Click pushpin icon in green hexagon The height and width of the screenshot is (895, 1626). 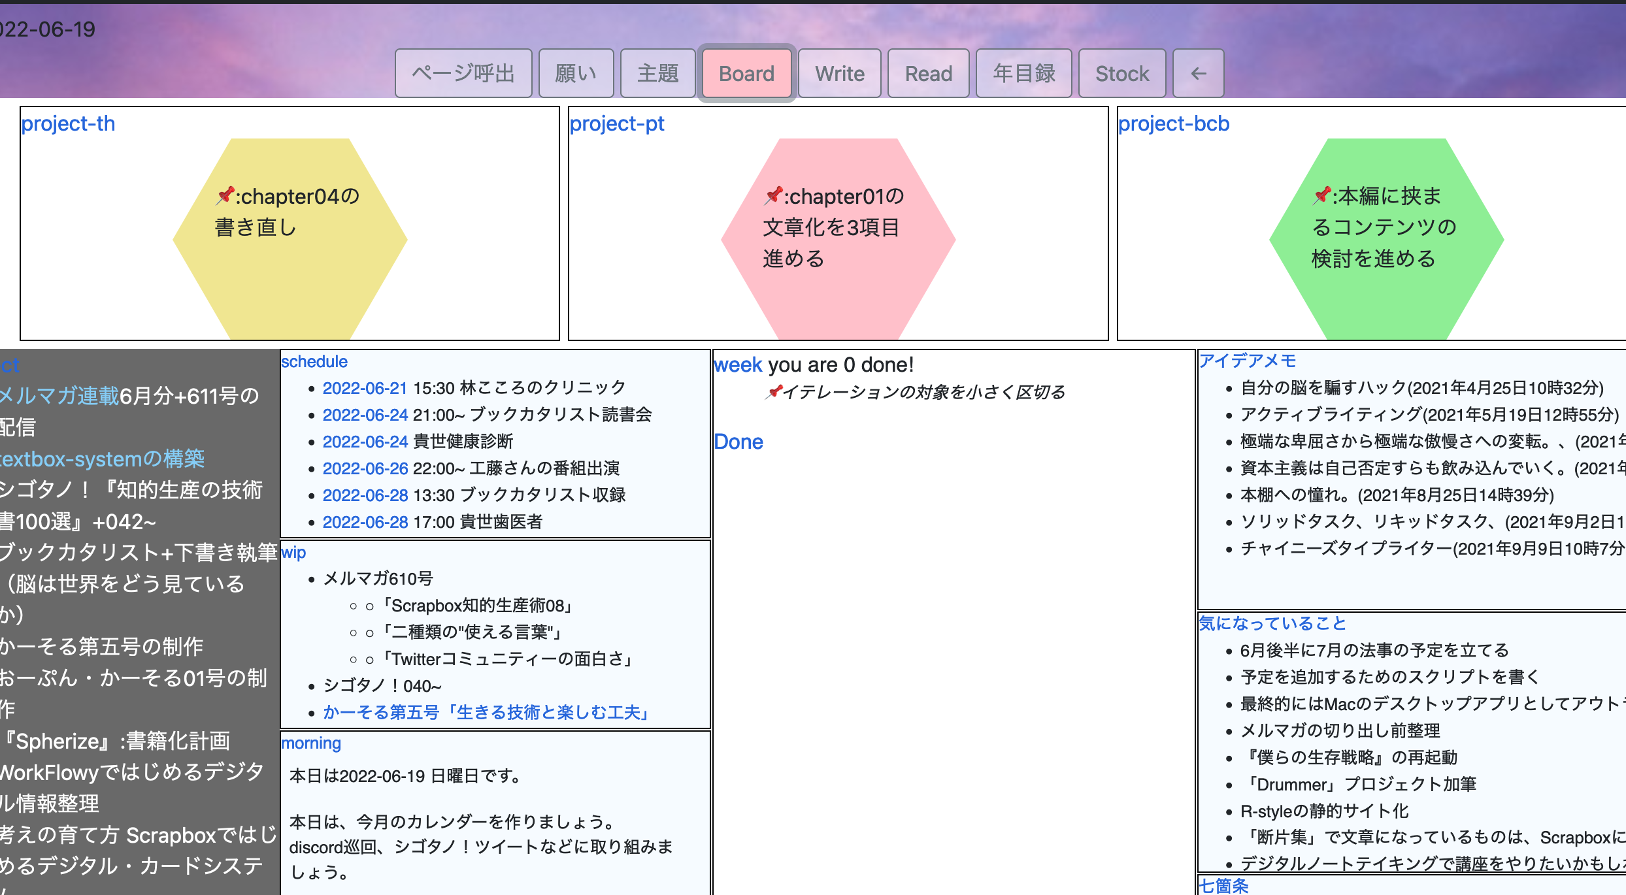(x=1322, y=195)
